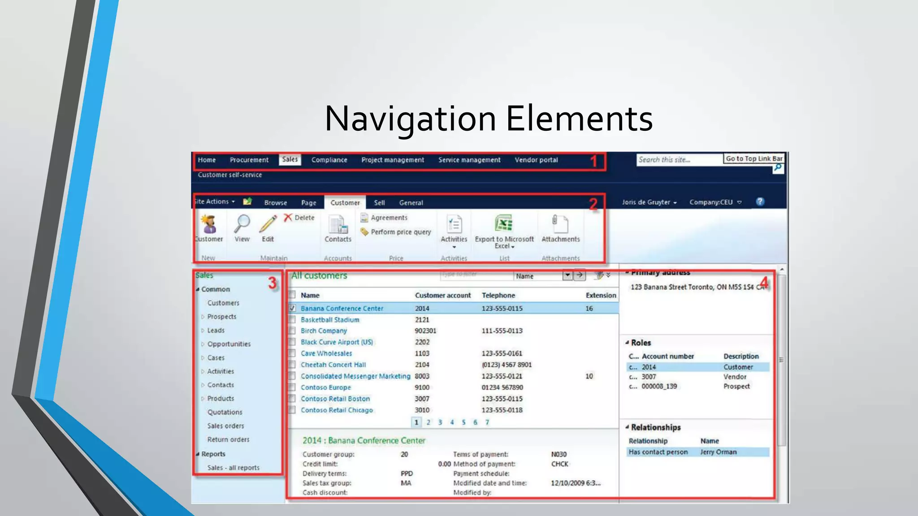The image size is (918, 516).
Task: Click the edit page icon beside Site Actions
Action: (x=247, y=202)
